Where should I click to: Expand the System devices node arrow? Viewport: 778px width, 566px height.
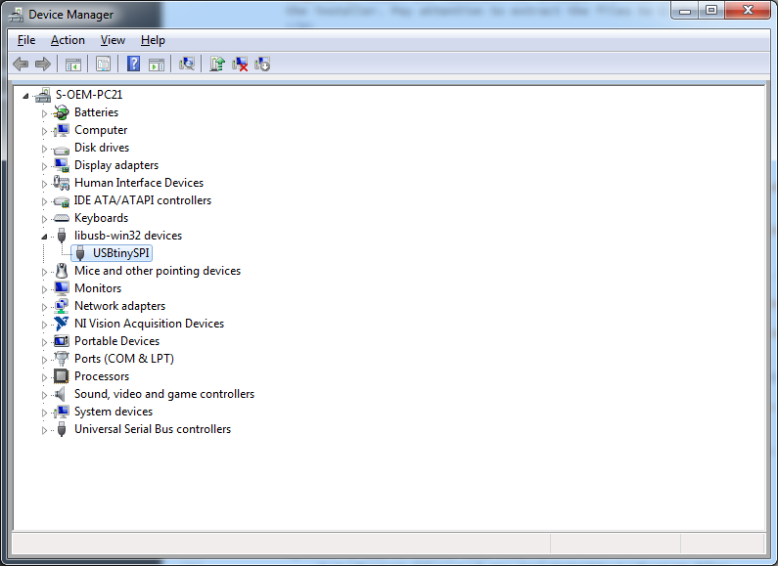[x=44, y=413]
